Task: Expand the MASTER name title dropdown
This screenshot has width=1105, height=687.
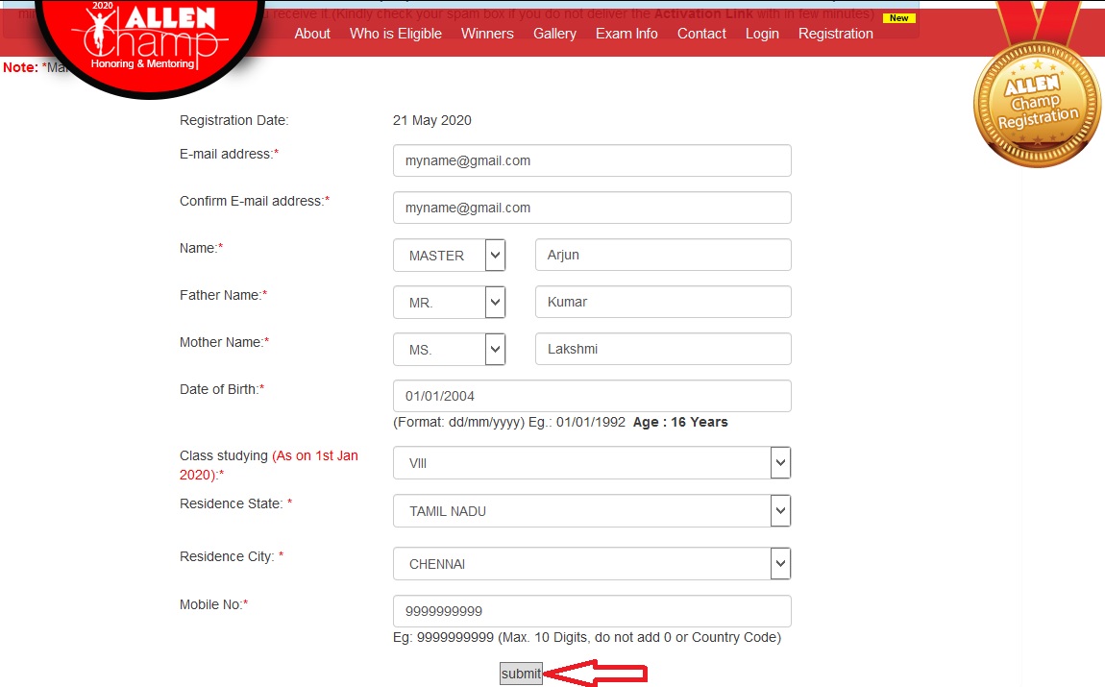Action: (x=450, y=256)
